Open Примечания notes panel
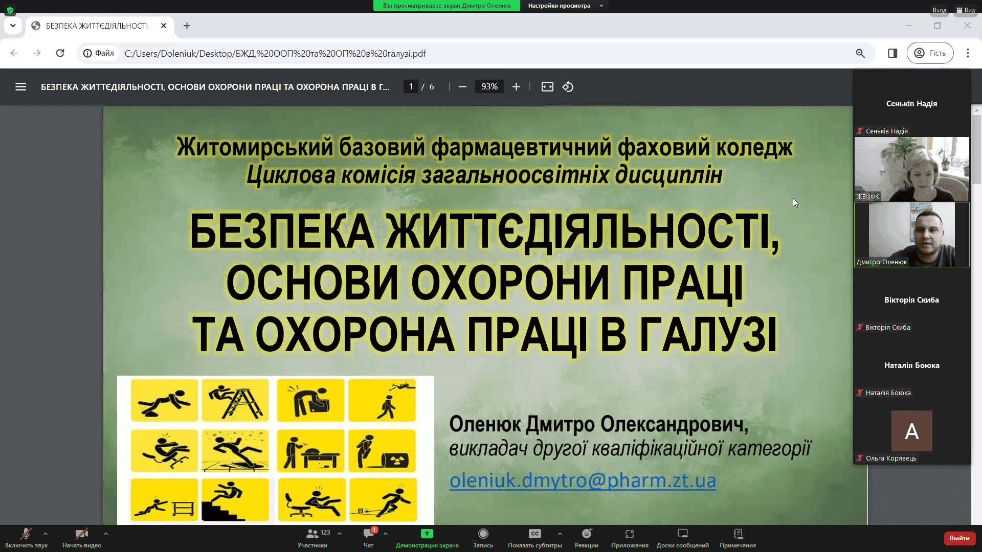The image size is (982, 552). tap(738, 538)
